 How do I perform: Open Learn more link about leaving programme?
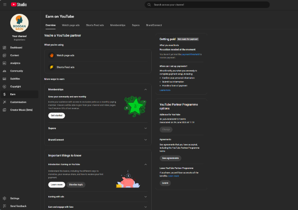pyautogui.click(x=174, y=176)
